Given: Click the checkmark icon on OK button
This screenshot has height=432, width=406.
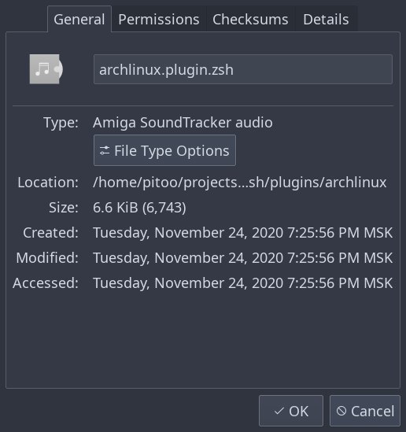Looking at the screenshot, I should 279,411.
